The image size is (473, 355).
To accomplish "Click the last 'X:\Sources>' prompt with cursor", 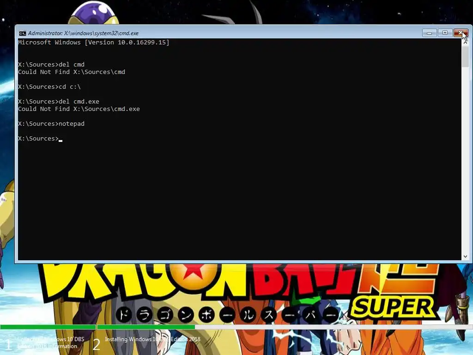I will click(40, 138).
